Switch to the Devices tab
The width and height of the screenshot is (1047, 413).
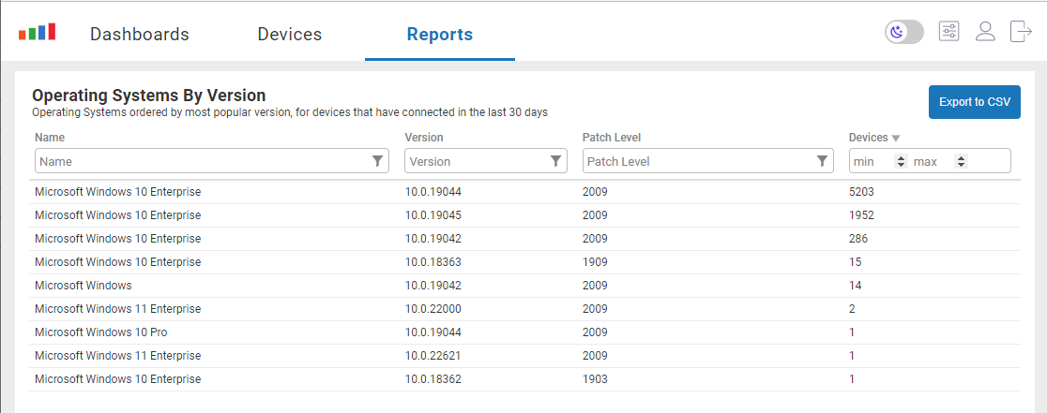tap(290, 34)
